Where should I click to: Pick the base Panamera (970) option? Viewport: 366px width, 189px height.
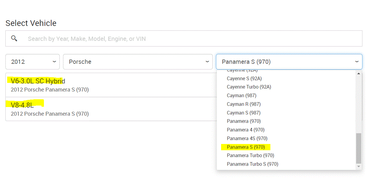pyautogui.click(x=244, y=121)
